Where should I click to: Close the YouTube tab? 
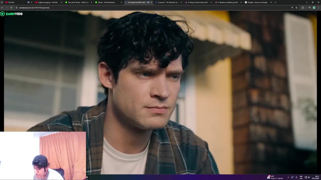(x=32, y=2)
